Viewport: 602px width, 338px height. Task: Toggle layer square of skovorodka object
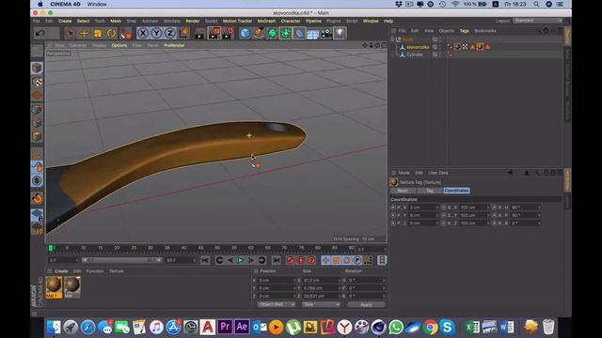tap(435, 47)
